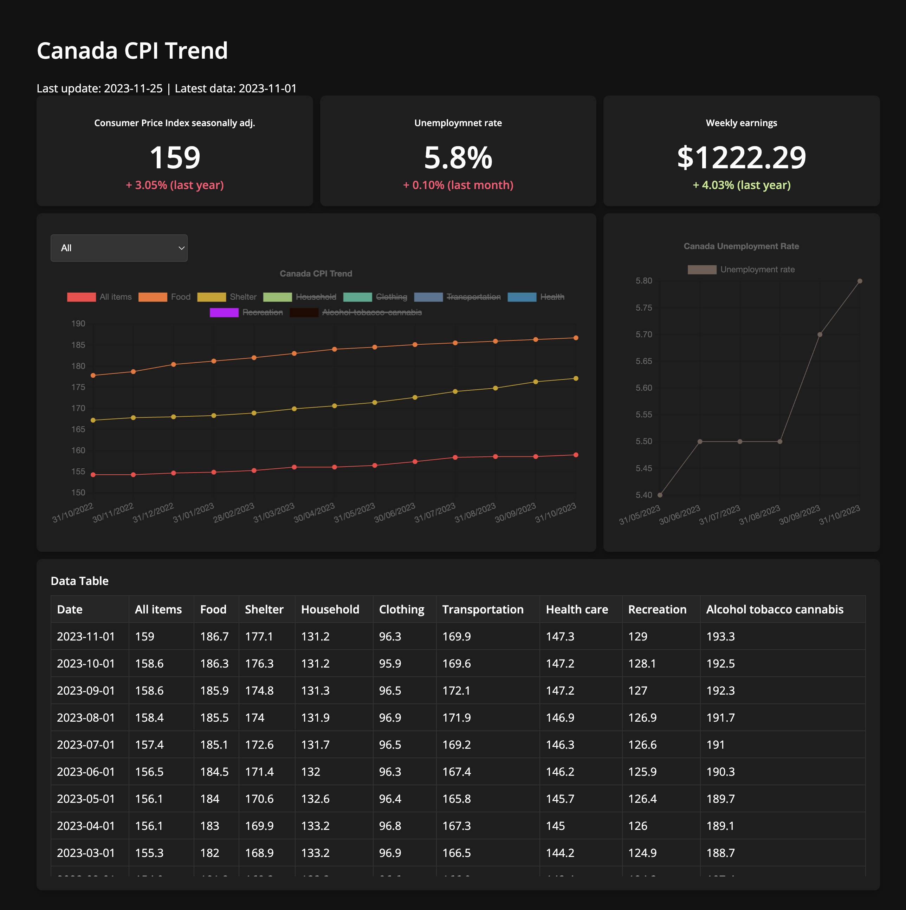Show the Transportation series legend
The height and width of the screenshot is (910, 906).
[428, 297]
